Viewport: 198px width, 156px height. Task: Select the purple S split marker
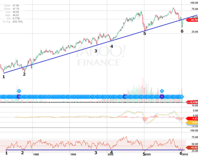click(x=162, y=97)
